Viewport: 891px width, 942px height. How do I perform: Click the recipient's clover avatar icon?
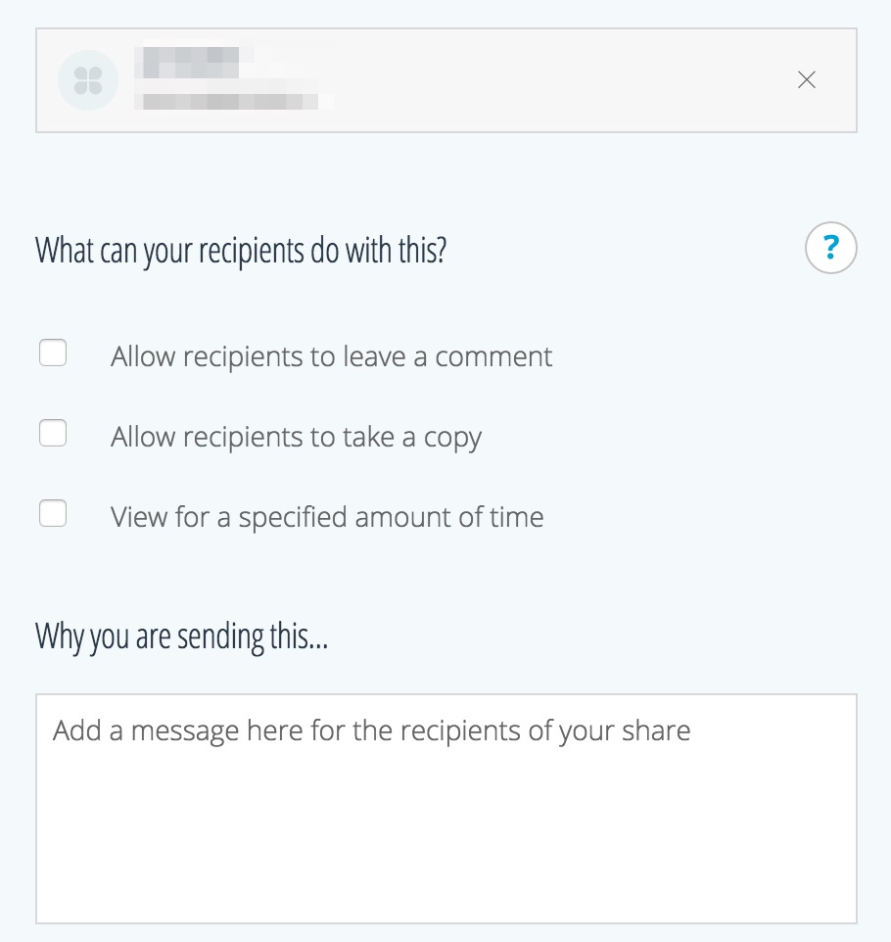pyautogui.click(x=88, y=80)
